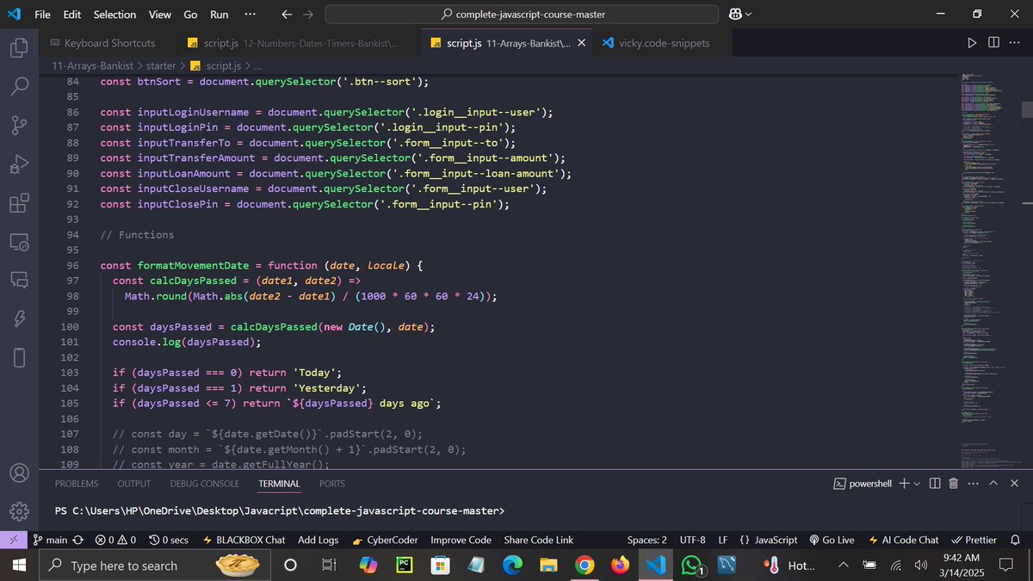Show errors and warnings count
Image resolution: width=1033 pixels, height=581 pixels.
click(115, 540)
